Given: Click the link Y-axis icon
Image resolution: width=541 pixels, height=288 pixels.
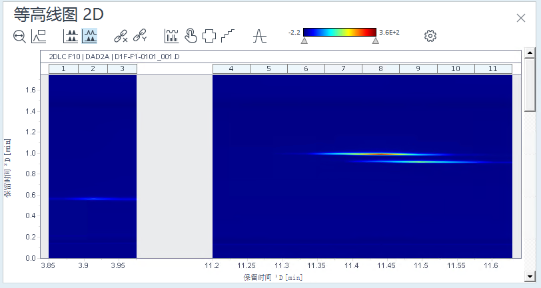Looking at the screenshot, I should [140, 35].
